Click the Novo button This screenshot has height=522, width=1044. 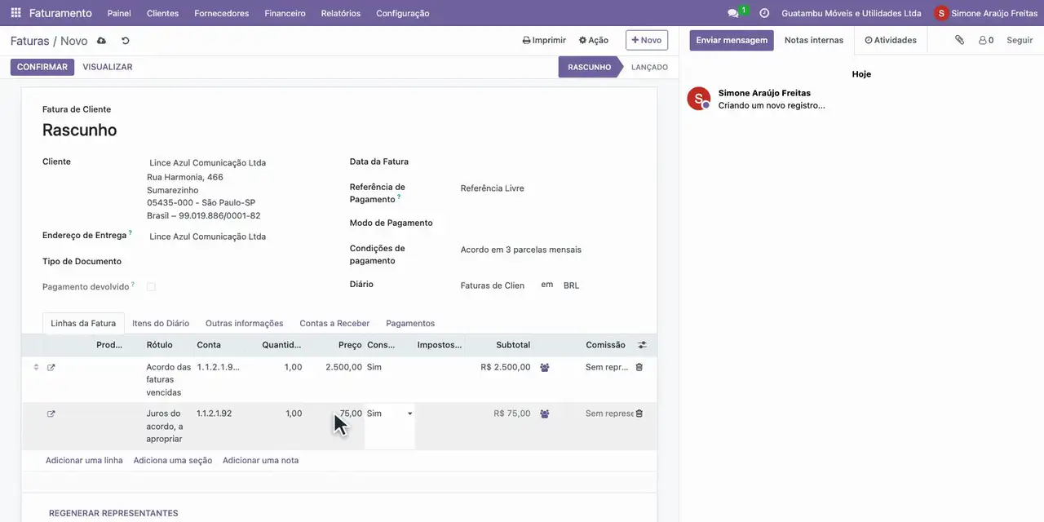click(647, 40)
